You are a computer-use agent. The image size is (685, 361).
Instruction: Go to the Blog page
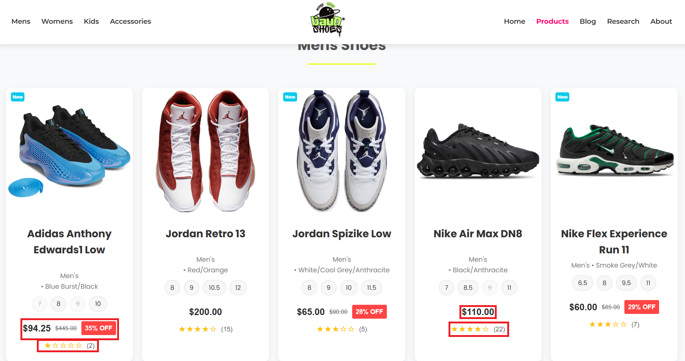pos(588,21)
